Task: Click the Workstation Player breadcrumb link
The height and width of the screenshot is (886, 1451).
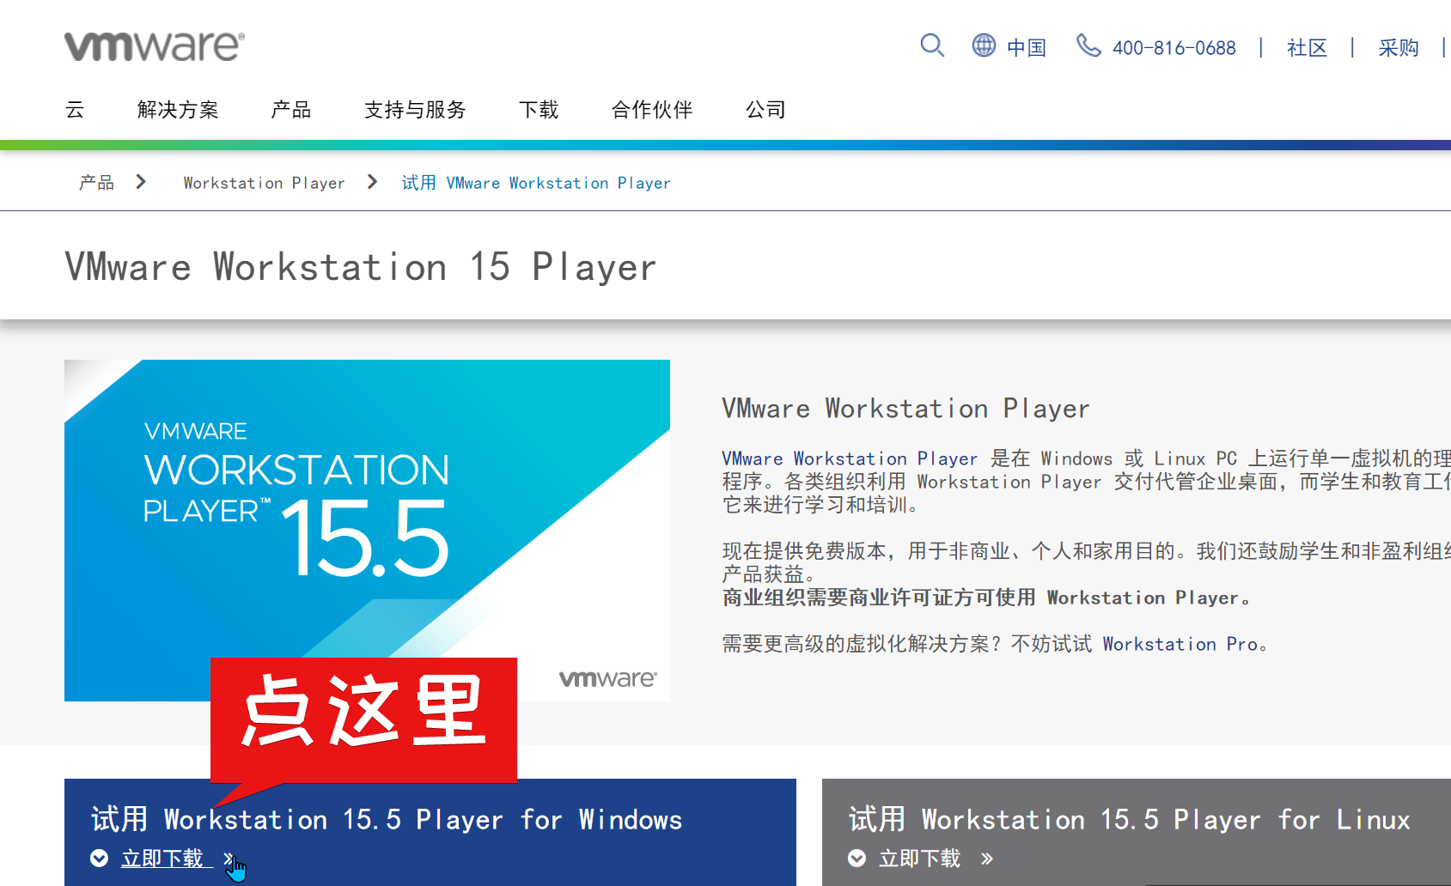Action: [264, 183]
